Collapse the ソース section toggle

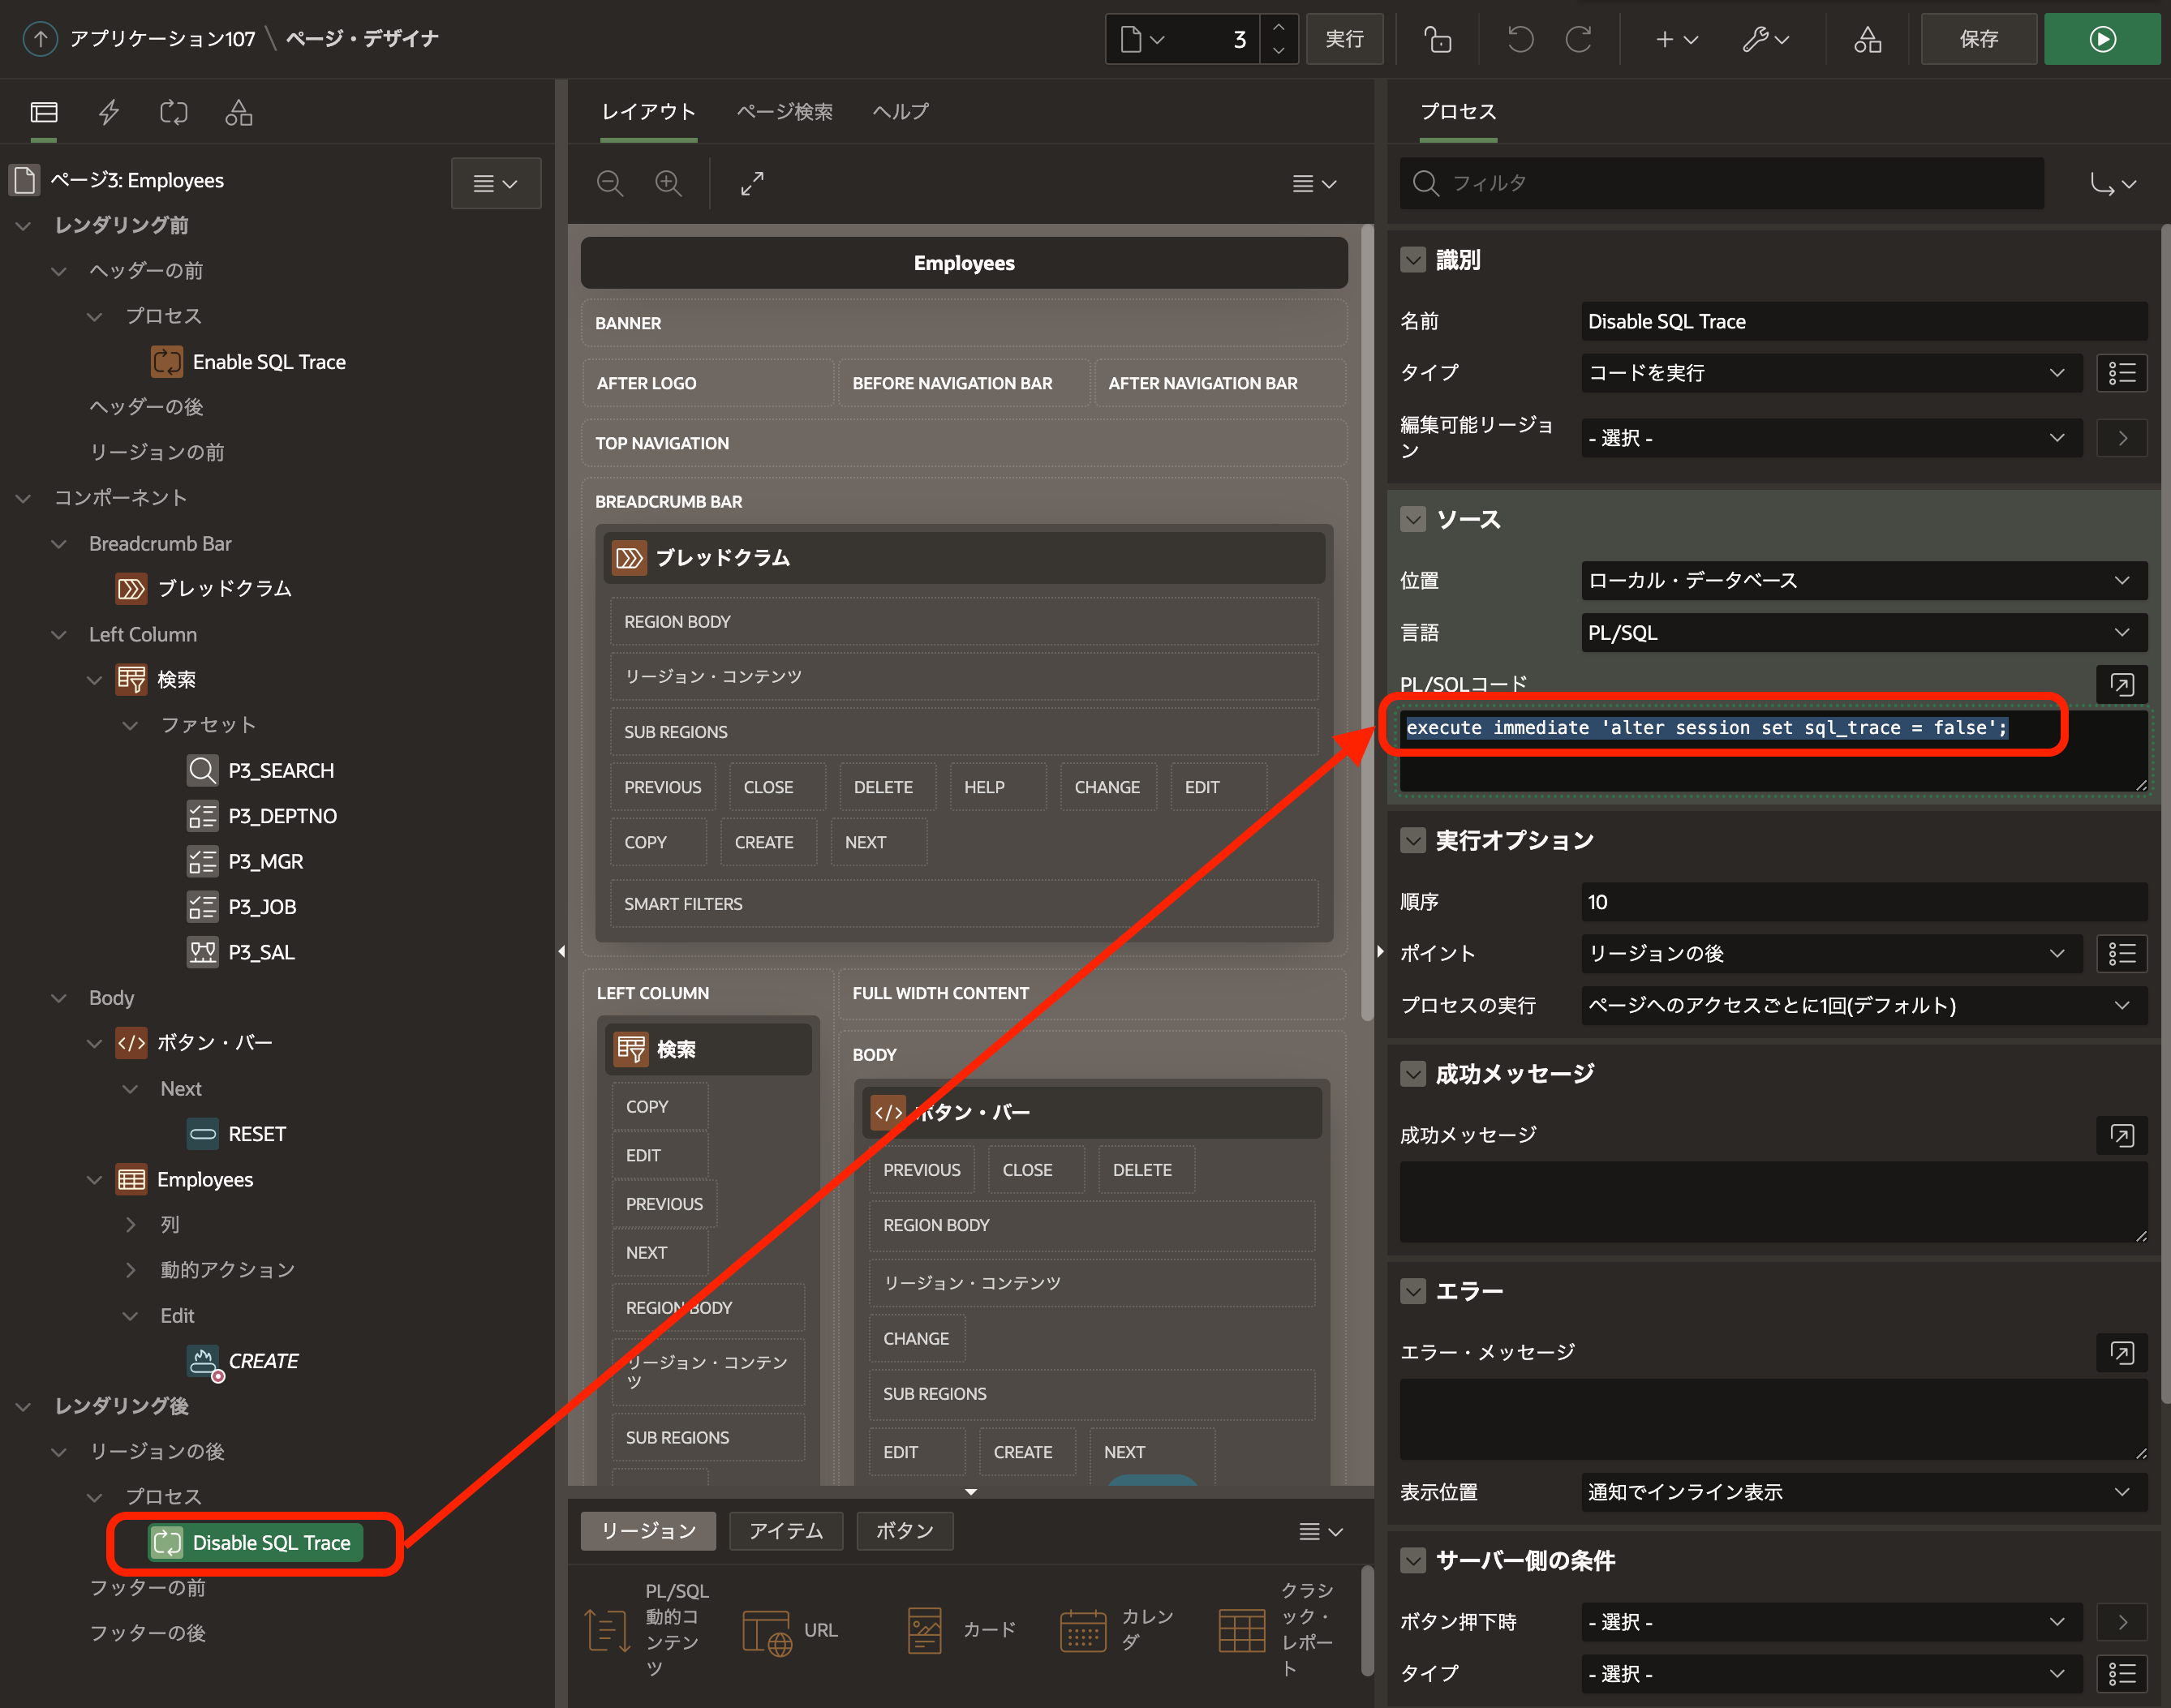click(x=1412, y=519)
